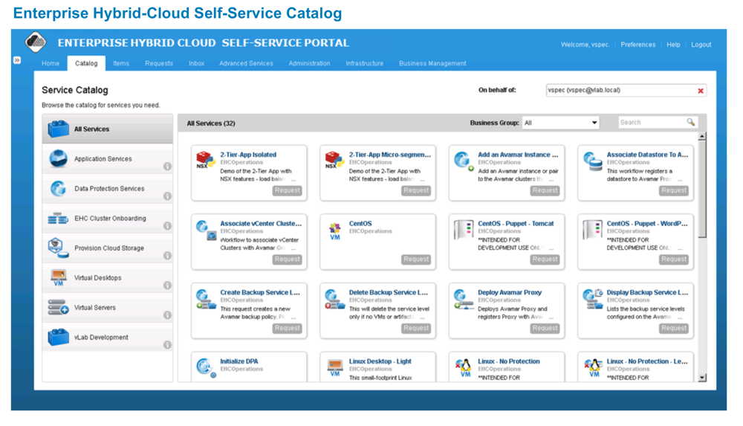
Task: Show info for Virtual Servers category
Action: point(167,315)
